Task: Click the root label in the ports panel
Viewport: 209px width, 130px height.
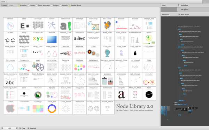Action: coord(164,5)
